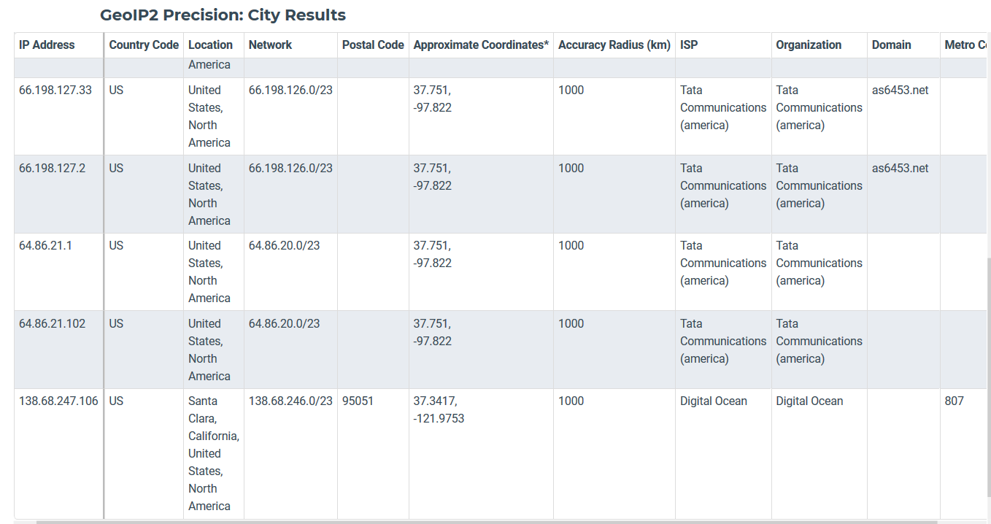Select the Digital Ocean ISP entry
The image size is (991, 524).
click(x=714, y=401)
